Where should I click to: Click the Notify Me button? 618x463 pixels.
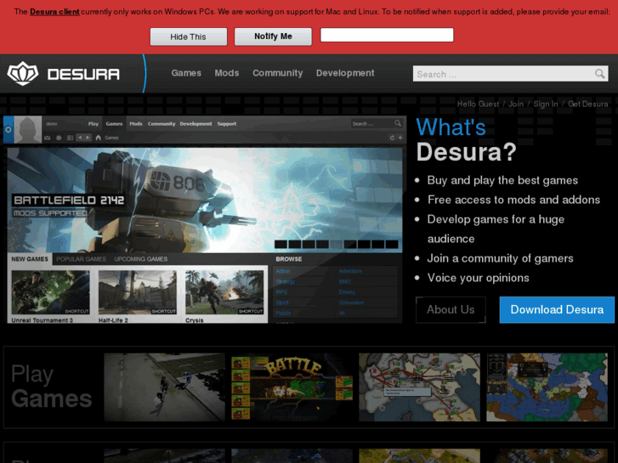(273, 37)
